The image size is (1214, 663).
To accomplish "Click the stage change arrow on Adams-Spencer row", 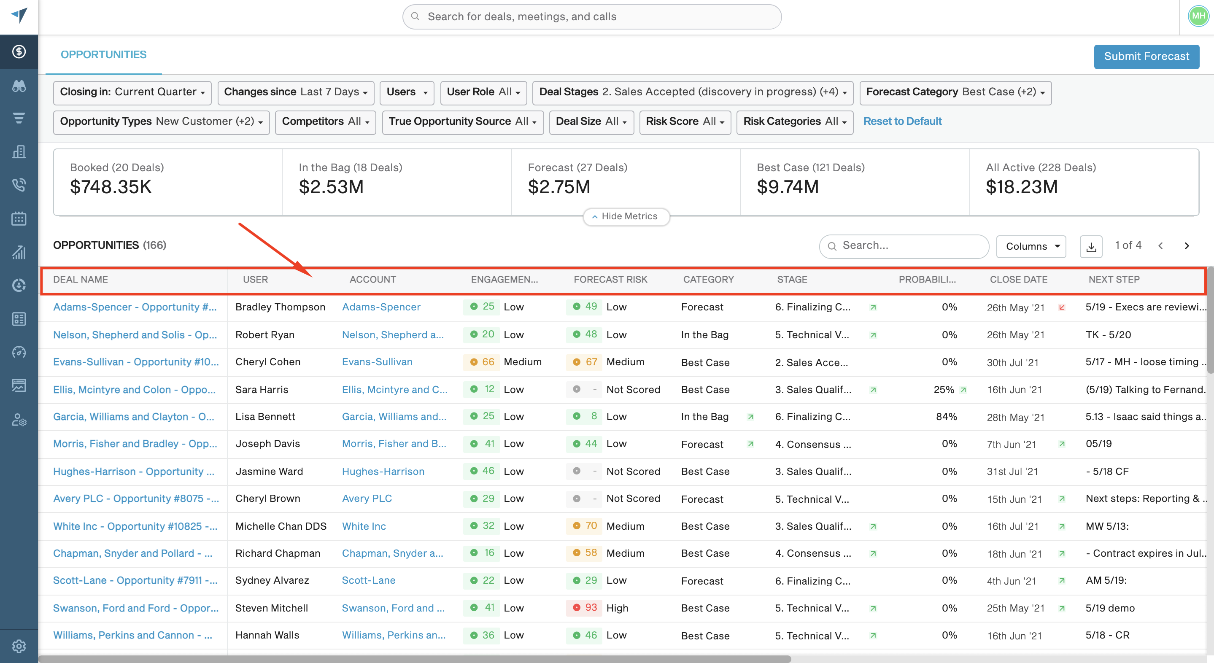I will [873, 307].
